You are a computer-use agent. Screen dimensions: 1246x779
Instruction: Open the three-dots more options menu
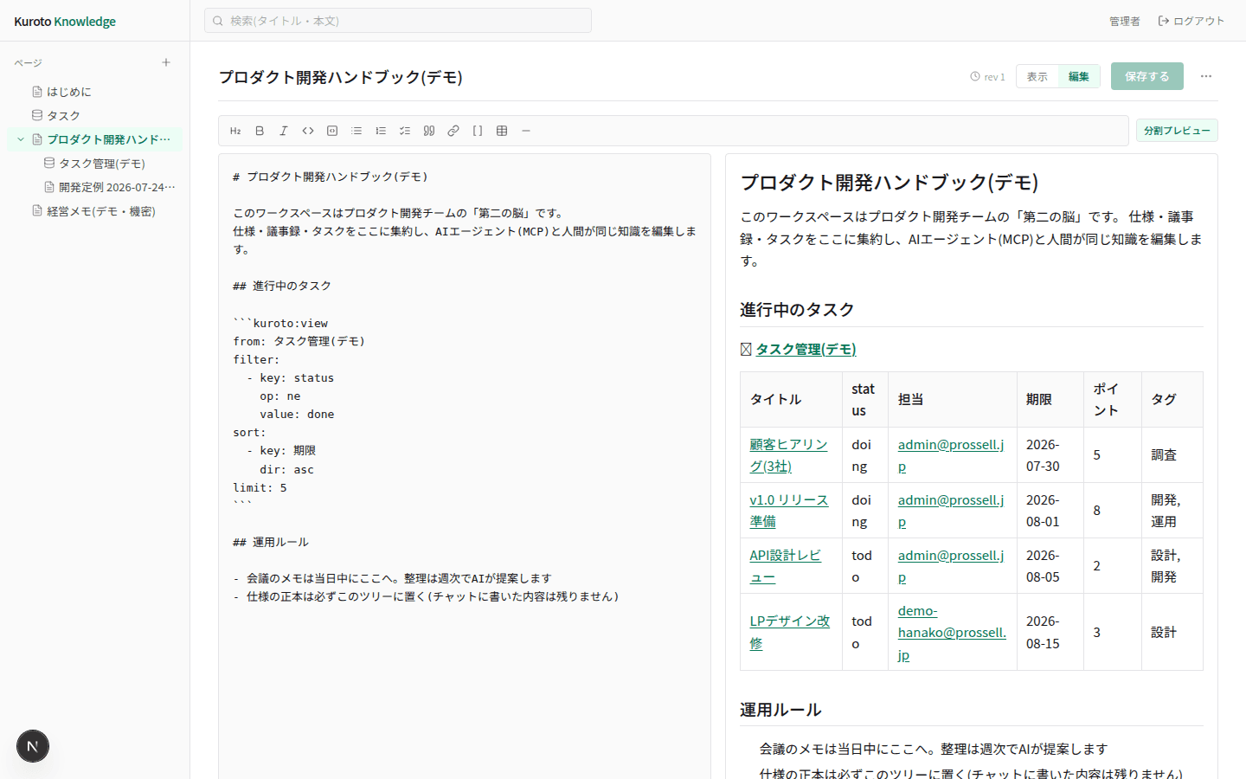coord(1206,76)
